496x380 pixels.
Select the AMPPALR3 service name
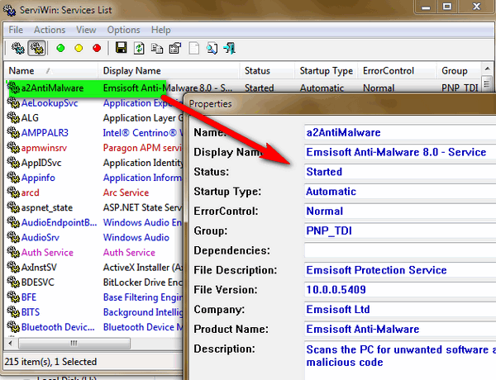(45, 132)
